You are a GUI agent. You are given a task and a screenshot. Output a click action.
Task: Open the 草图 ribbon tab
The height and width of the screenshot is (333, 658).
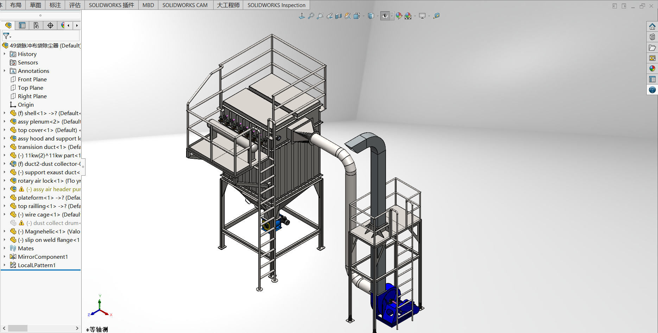point(36,5)
